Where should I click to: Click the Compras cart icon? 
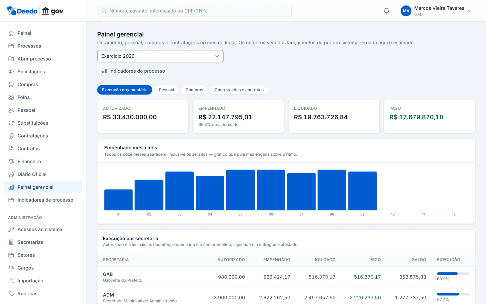click(11, 85)
